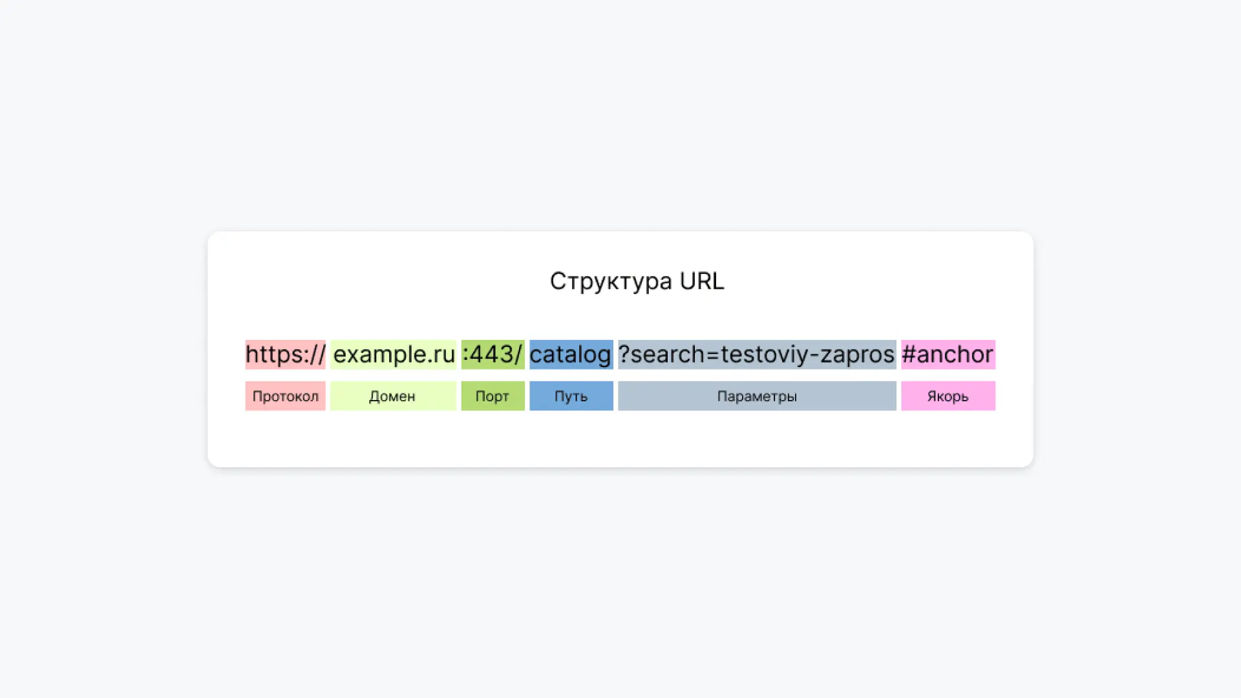Click the 'Структура URL' title

[x=637, y=281]
